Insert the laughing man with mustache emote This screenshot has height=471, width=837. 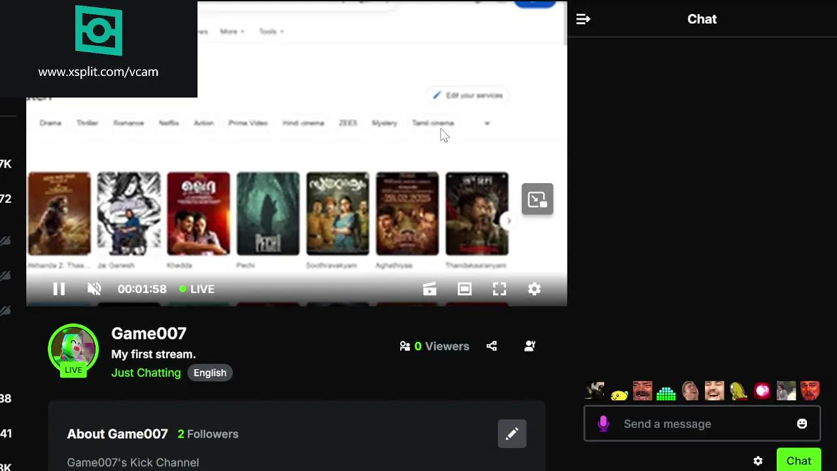[643, 391]
